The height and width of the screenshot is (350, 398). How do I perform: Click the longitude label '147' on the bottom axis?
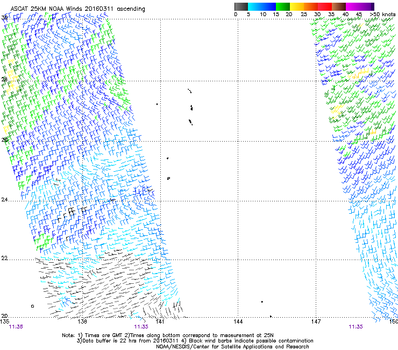[316, 322]
